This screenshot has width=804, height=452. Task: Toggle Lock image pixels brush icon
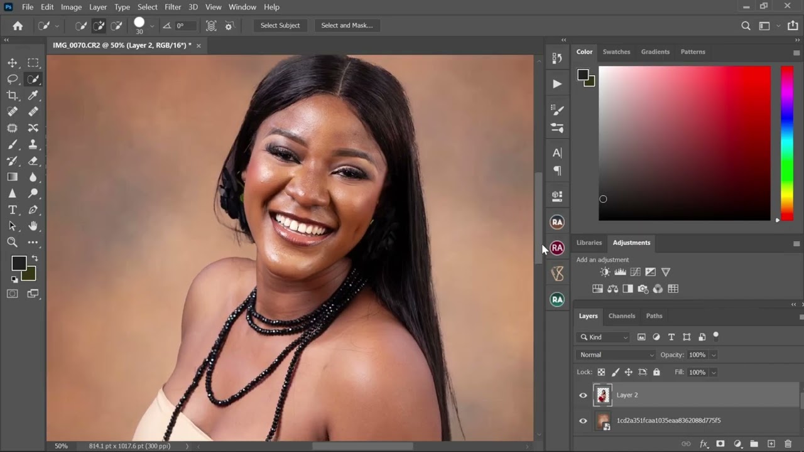pos(616,372)
